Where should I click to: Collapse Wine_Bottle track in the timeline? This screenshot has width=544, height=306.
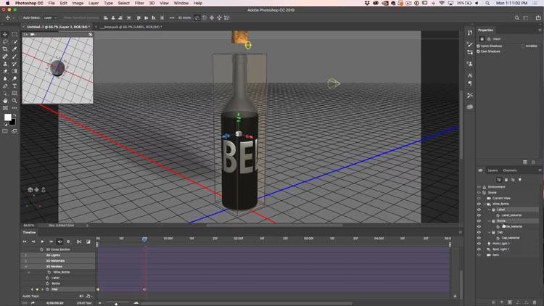tap(29, 272)
